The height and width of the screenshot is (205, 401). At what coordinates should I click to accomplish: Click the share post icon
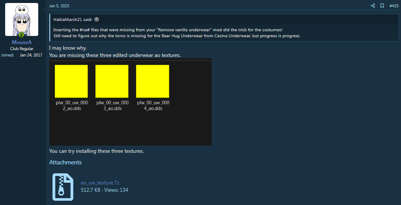373,6
